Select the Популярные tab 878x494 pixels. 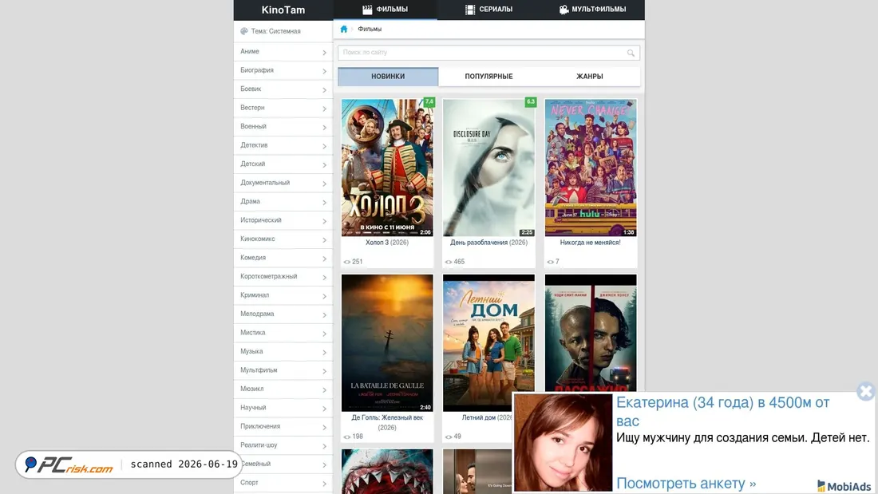pyautogui.click(x=488, y=77)
